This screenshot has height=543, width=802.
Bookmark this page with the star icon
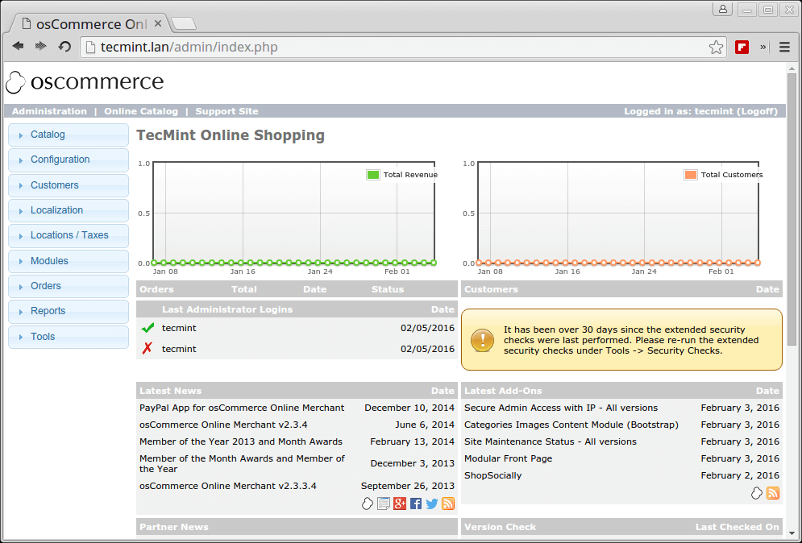pos(716,47)
